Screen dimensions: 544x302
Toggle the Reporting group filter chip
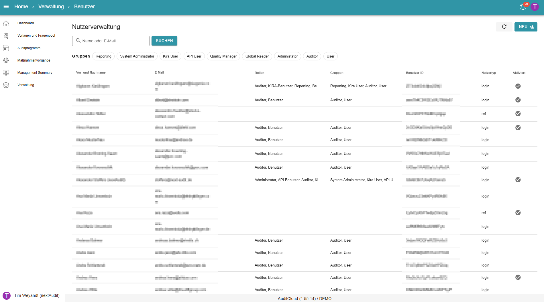(x=103, y=56)
